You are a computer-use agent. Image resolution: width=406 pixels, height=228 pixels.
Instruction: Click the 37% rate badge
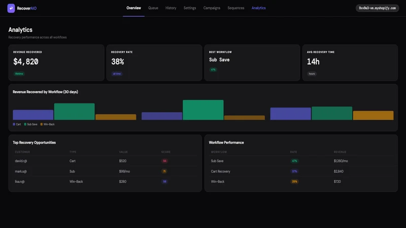[294, 171]
